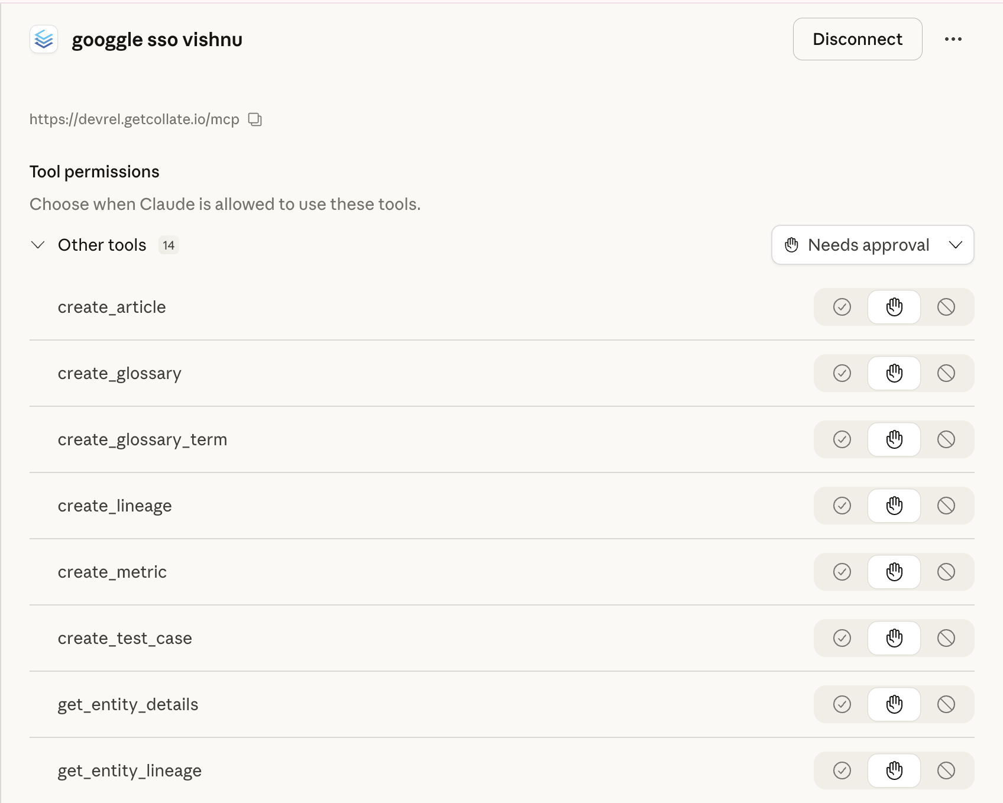Set get_entity_lineage to always allow
Viewport: 1003px width, 803px height.
[842, 770]
